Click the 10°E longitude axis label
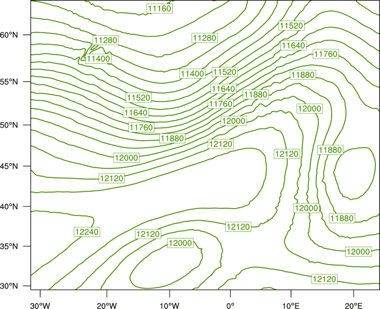Viewport: 380px width, 309px height. (x=291, y=306)
